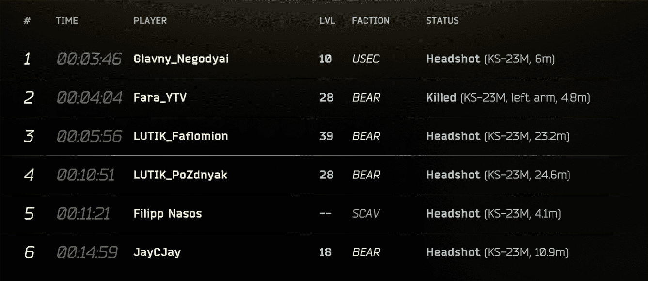Image resolution: width=648 pixels, height=281 pixels.
Task: Click the SCAV faction label
Action: (366, 214)
